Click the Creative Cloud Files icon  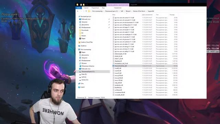79,42
